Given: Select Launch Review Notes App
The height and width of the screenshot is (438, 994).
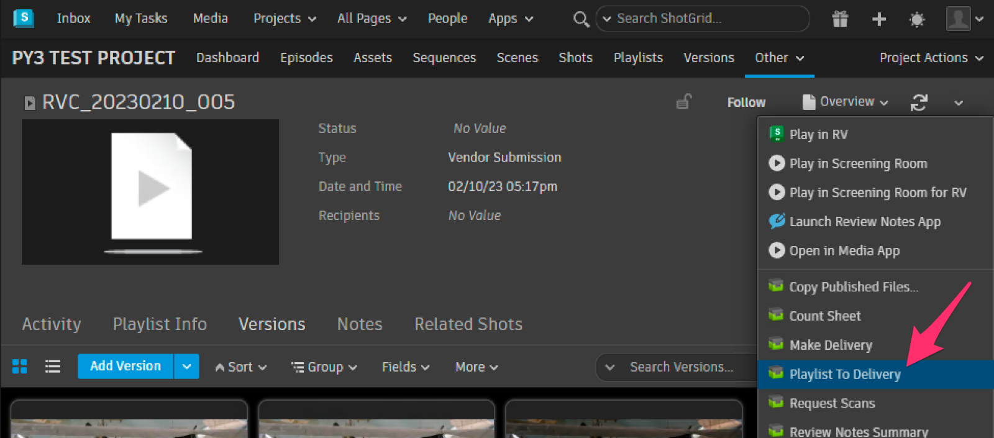Looking at the screenshot, I should 875,222.
